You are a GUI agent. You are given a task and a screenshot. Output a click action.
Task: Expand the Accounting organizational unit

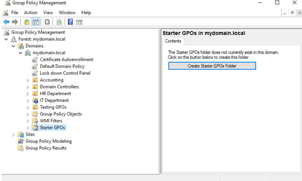(28, 80)
